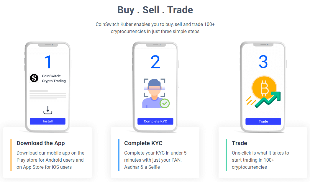Click the green upward trend arrow
The height and width of the screenshot is (182, 310).
coord(268,99)
